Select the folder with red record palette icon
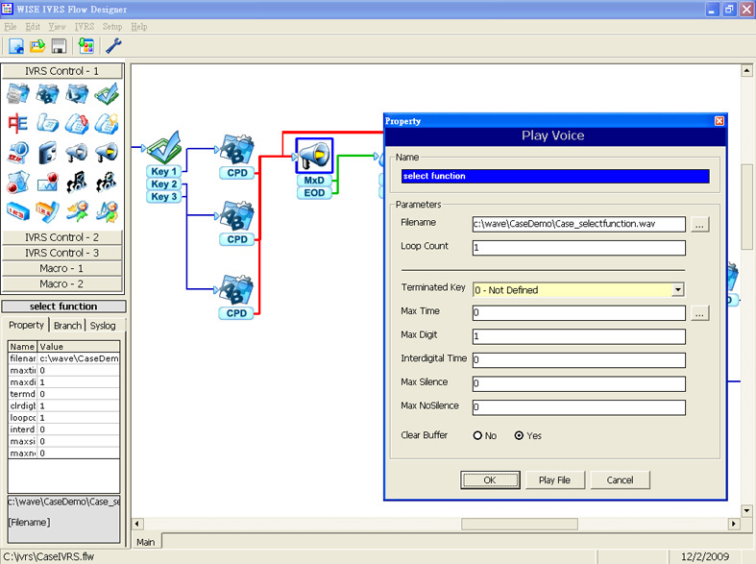This screenshot has width=756, height=564. click(x=18, y=183)
